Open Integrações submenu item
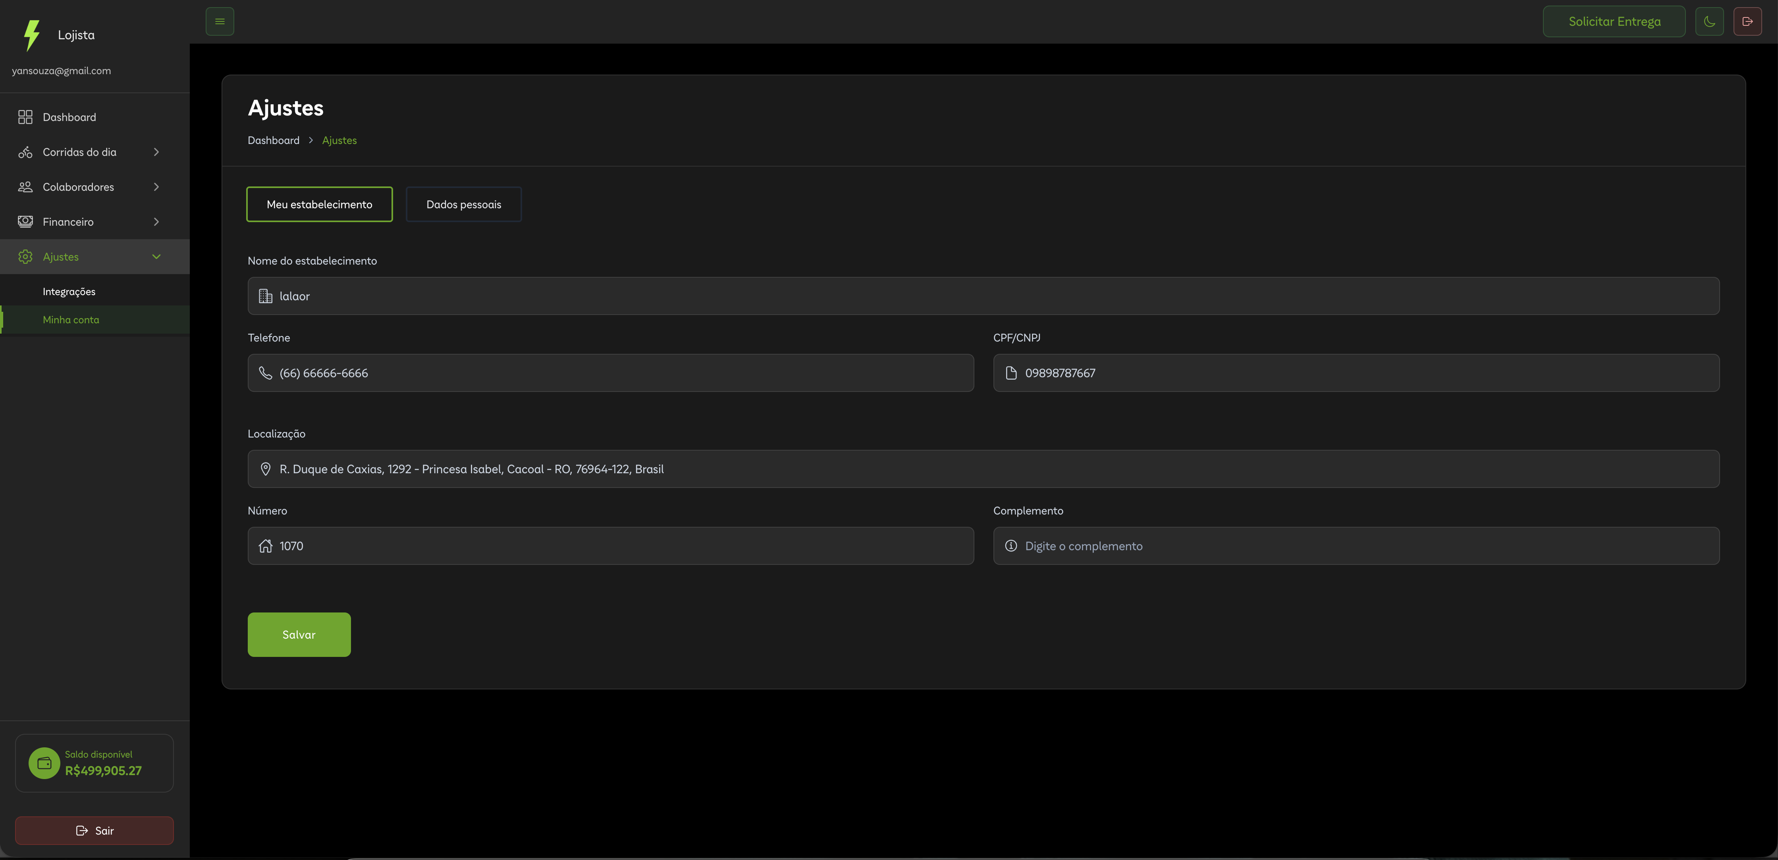1778x860 pixels. pos(69,292)
